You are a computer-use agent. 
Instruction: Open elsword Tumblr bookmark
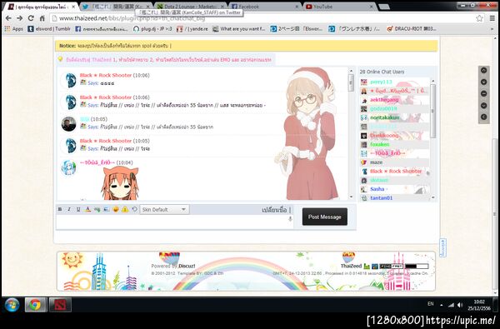point(49,28)
